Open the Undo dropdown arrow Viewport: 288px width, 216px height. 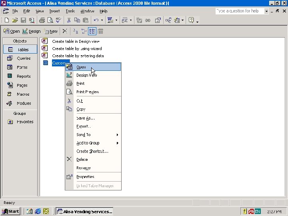click(x=102, y=20)
